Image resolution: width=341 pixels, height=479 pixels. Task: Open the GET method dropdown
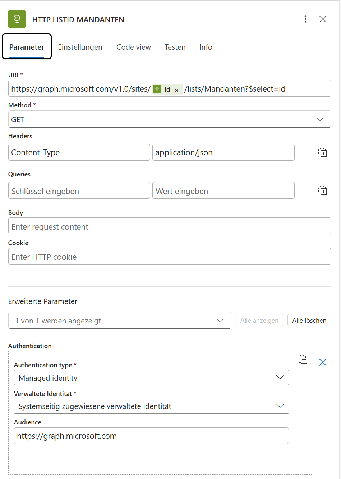pos(320,119)
